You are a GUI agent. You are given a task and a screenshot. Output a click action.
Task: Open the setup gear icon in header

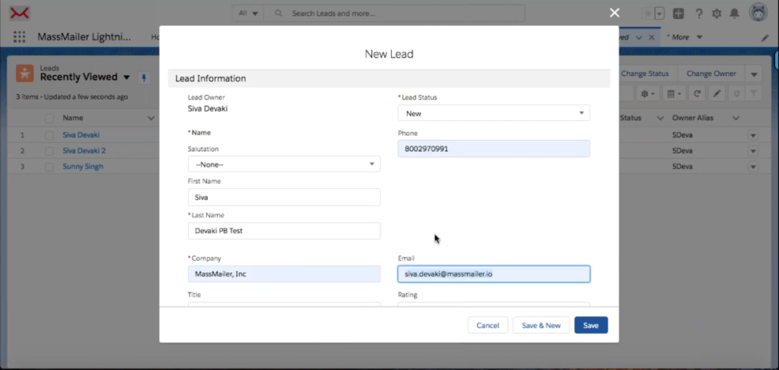click(x=717, y=14)
